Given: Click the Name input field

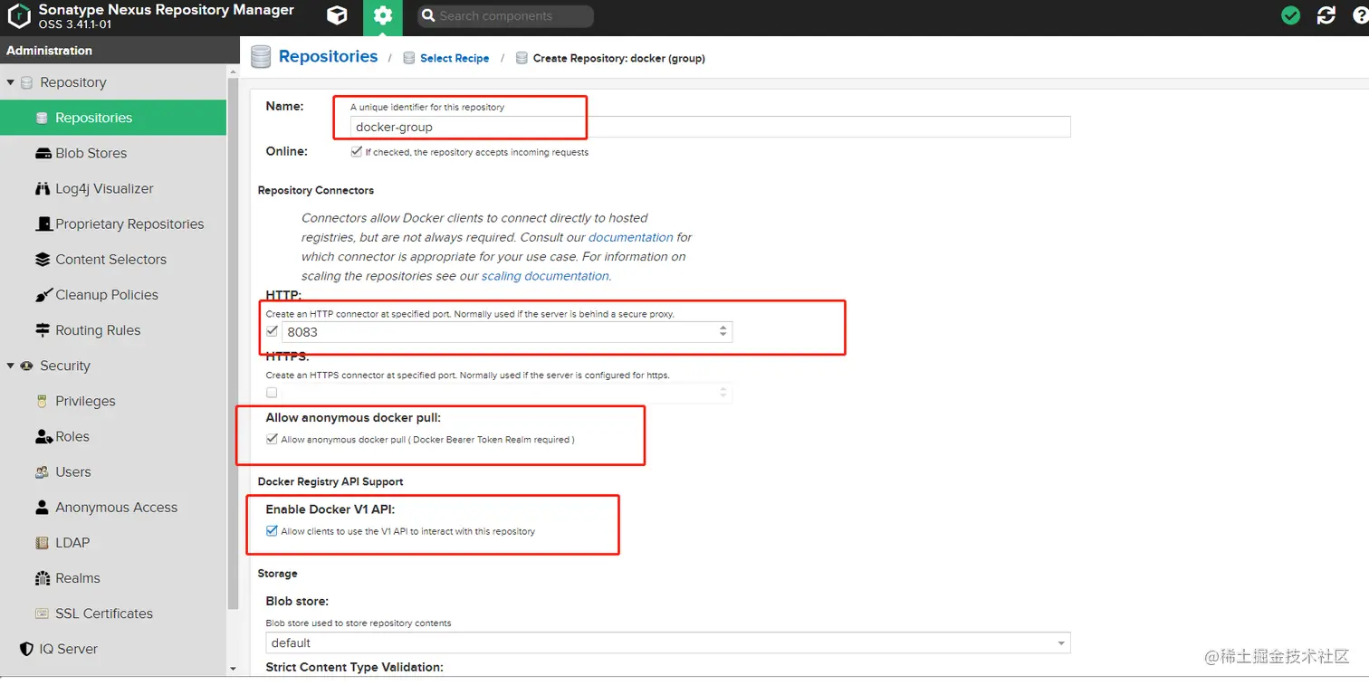Looking at the screenshot, I should pyautogui.click(x=711, y=127).
